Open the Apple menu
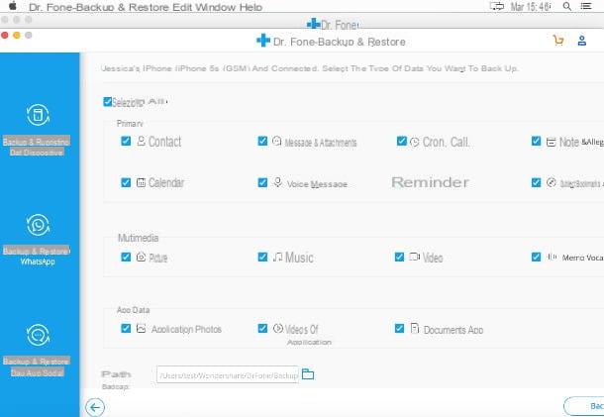The height and width of the screenshot is (417, 604). pos(12,6)
